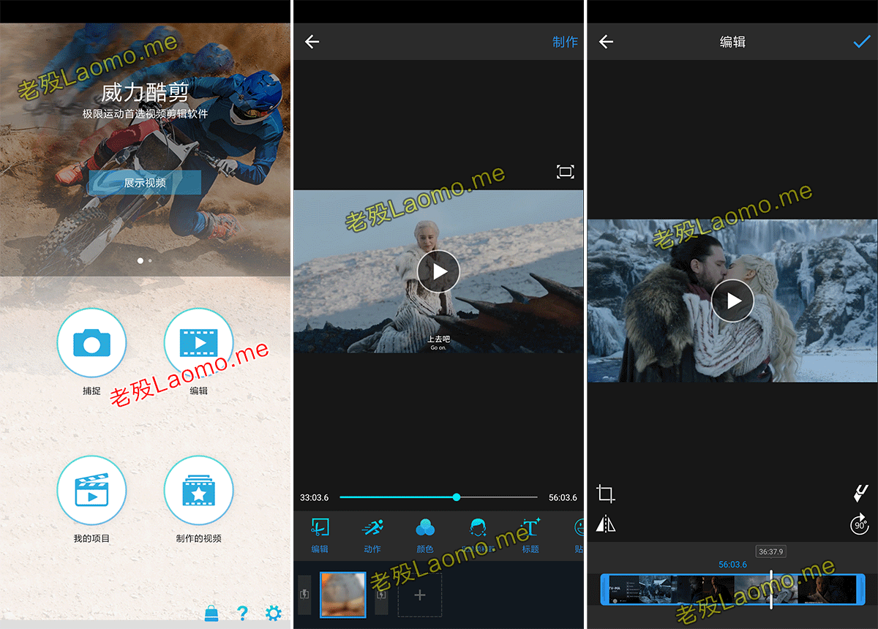
Task: Select the clip thumbnail in the storyboard
Action: [343, 595]
